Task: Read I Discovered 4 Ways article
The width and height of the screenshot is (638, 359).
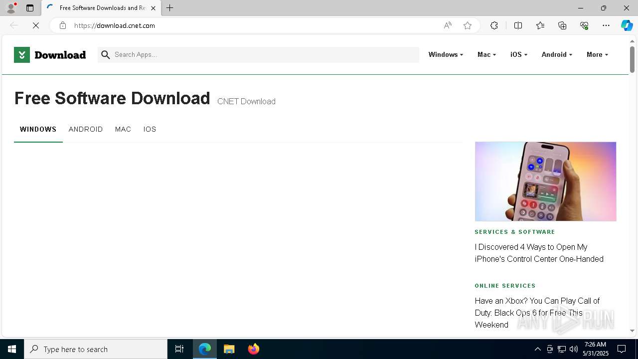Action: point(539,253)
